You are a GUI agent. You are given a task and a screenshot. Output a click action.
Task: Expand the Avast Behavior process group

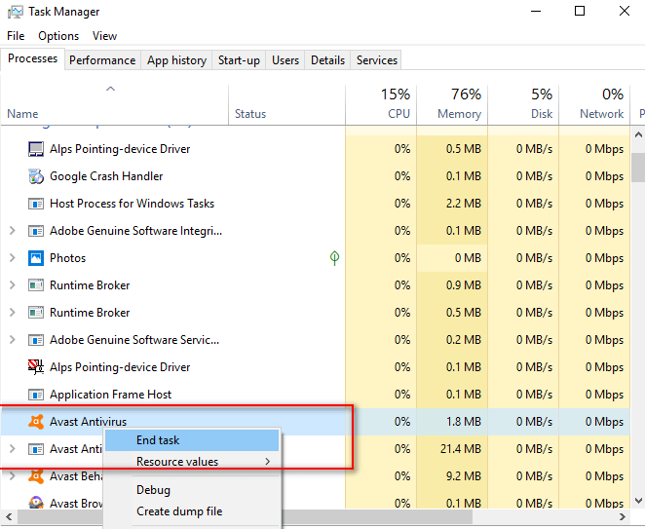coord(13,476)
